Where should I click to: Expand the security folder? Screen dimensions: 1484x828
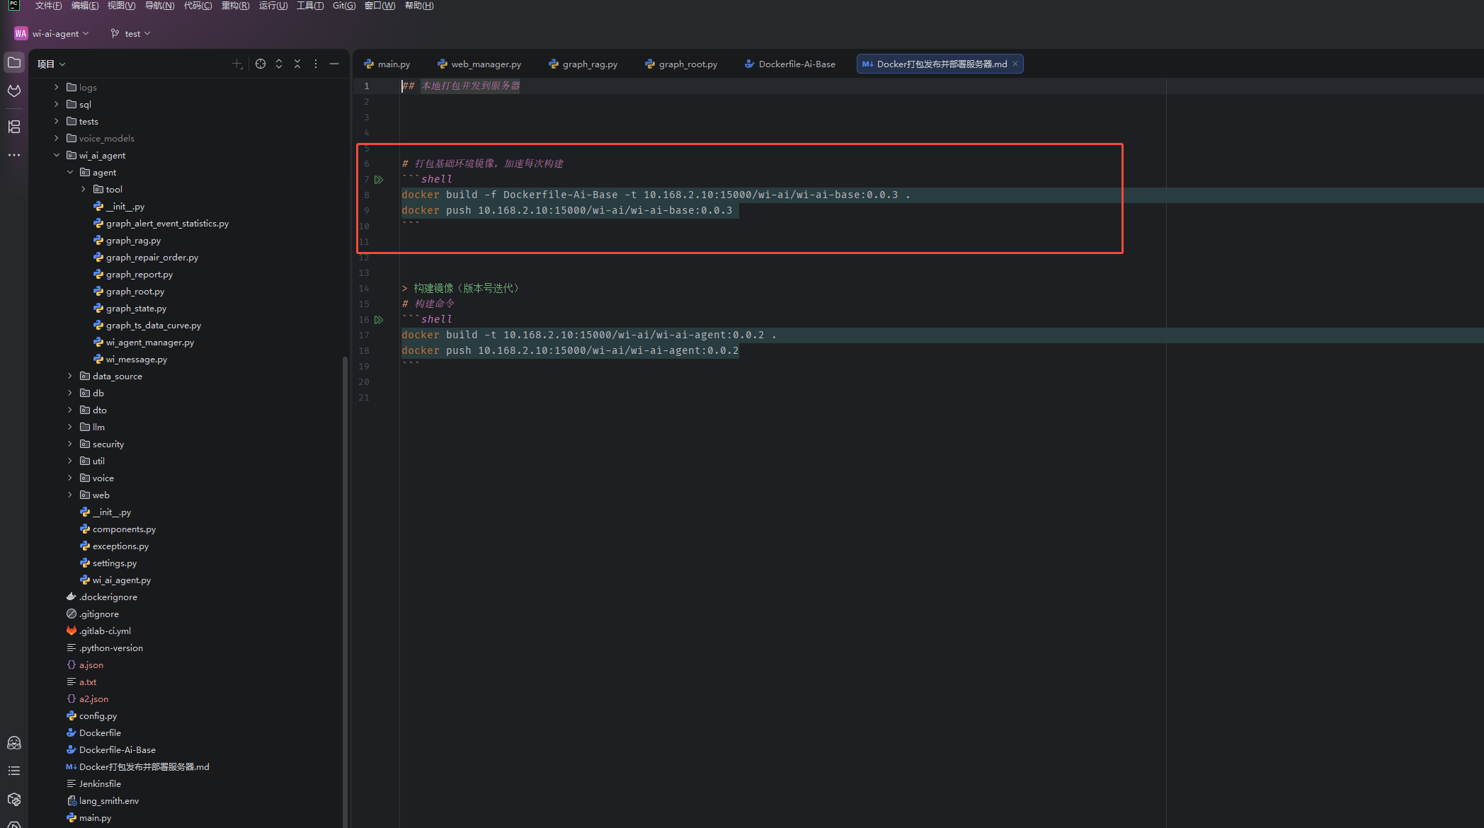69,444
